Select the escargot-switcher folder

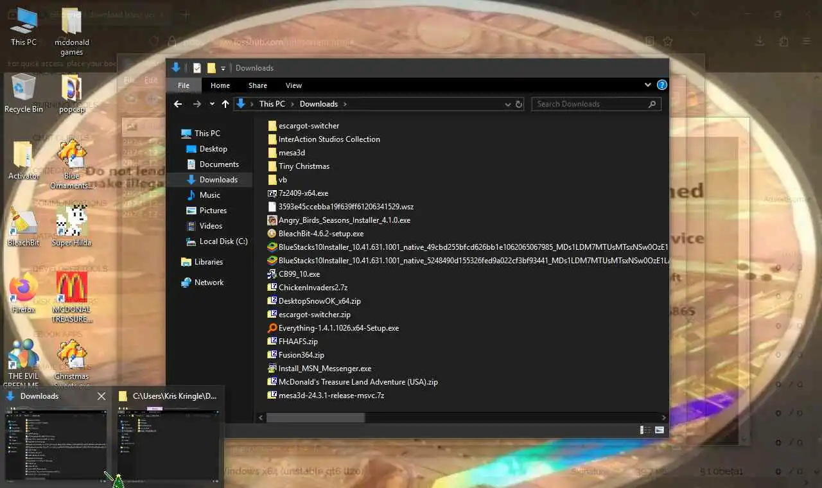coord(304,126)
